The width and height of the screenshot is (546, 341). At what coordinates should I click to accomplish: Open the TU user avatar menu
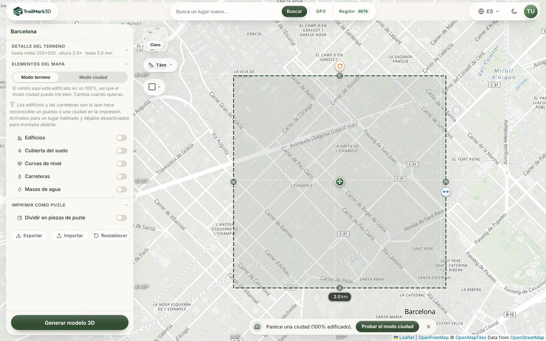pyautogui.click(x=530, y=11)
